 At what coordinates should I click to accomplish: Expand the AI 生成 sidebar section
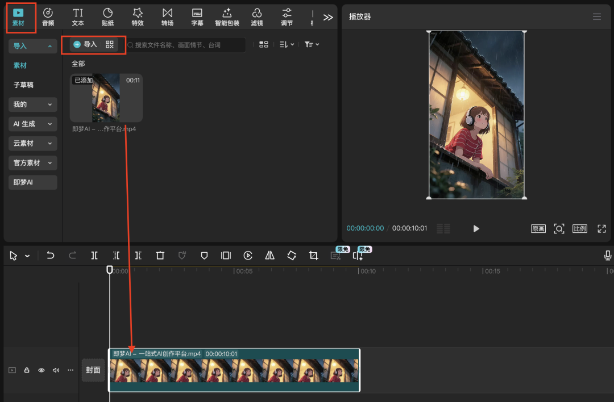pos(32,124)
